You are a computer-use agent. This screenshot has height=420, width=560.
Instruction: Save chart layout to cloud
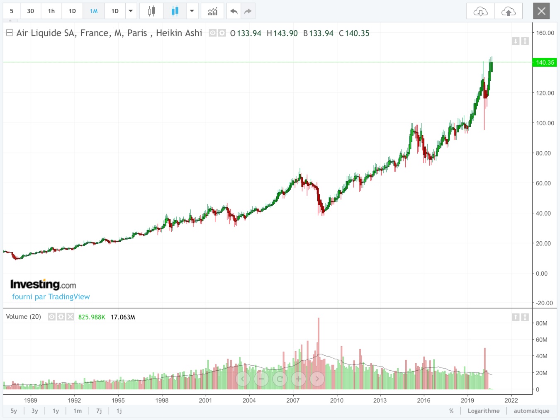pyautogui.click(x=509, y=11)
